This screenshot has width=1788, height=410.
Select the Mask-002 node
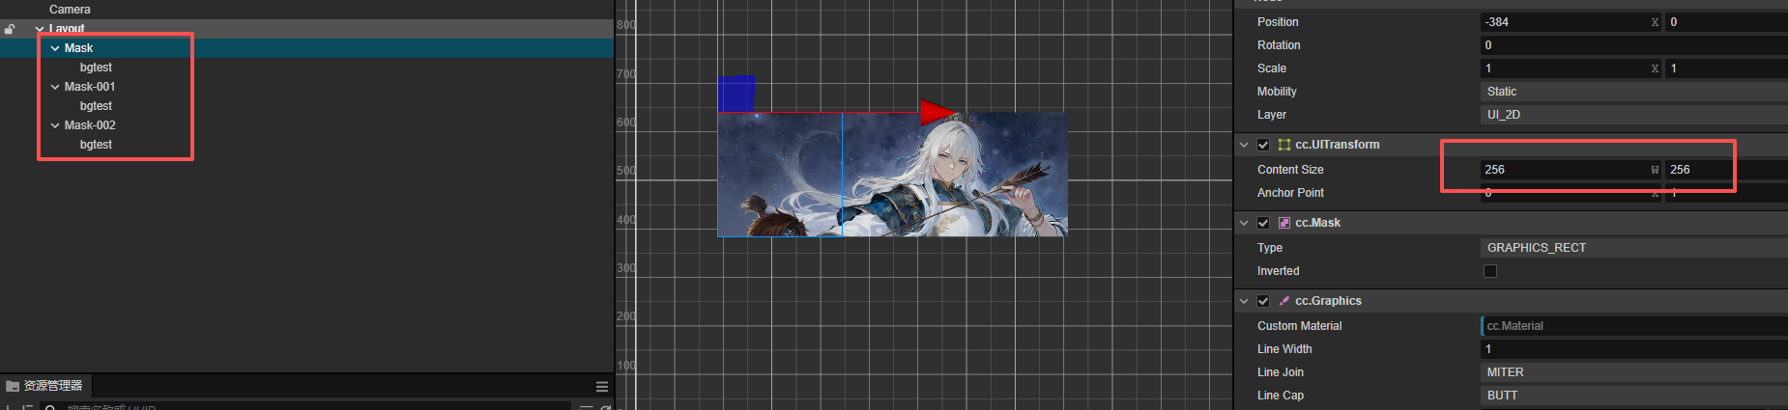click(x=90, y=125)
